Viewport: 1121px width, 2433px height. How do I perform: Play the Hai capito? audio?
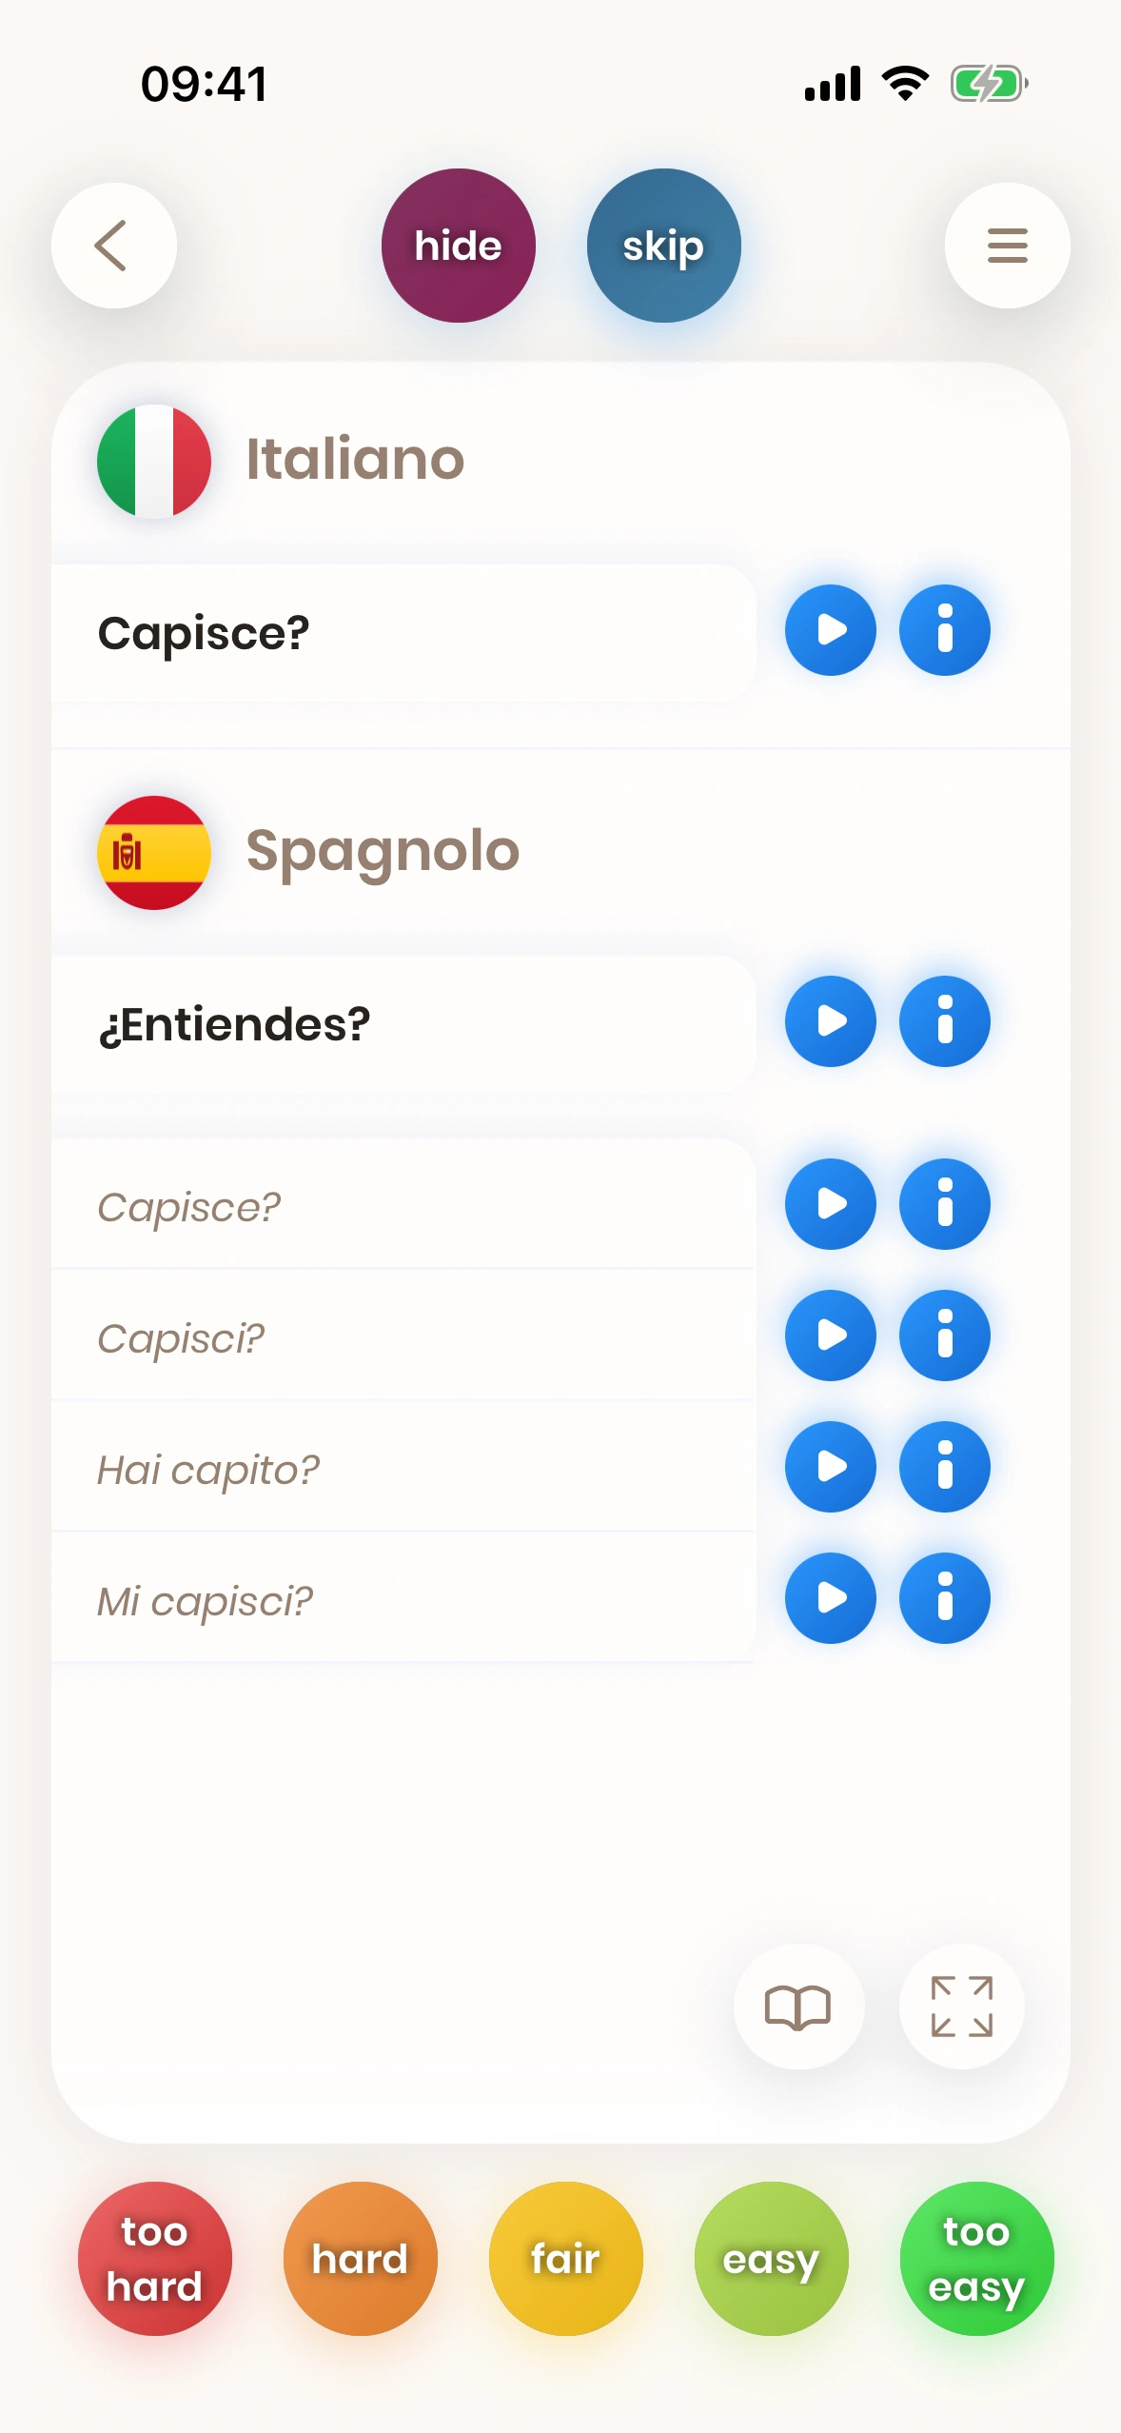(x=830, y=1467)
